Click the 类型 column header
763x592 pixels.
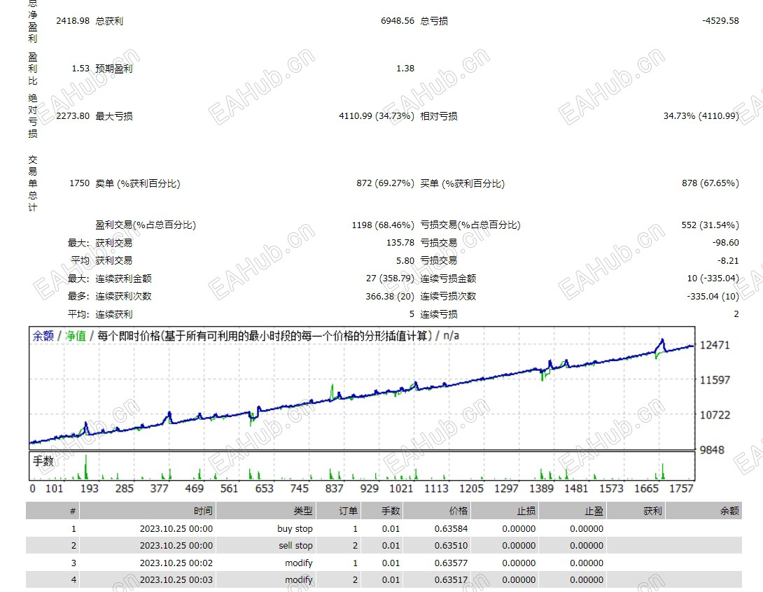click(x=302, y=511)
